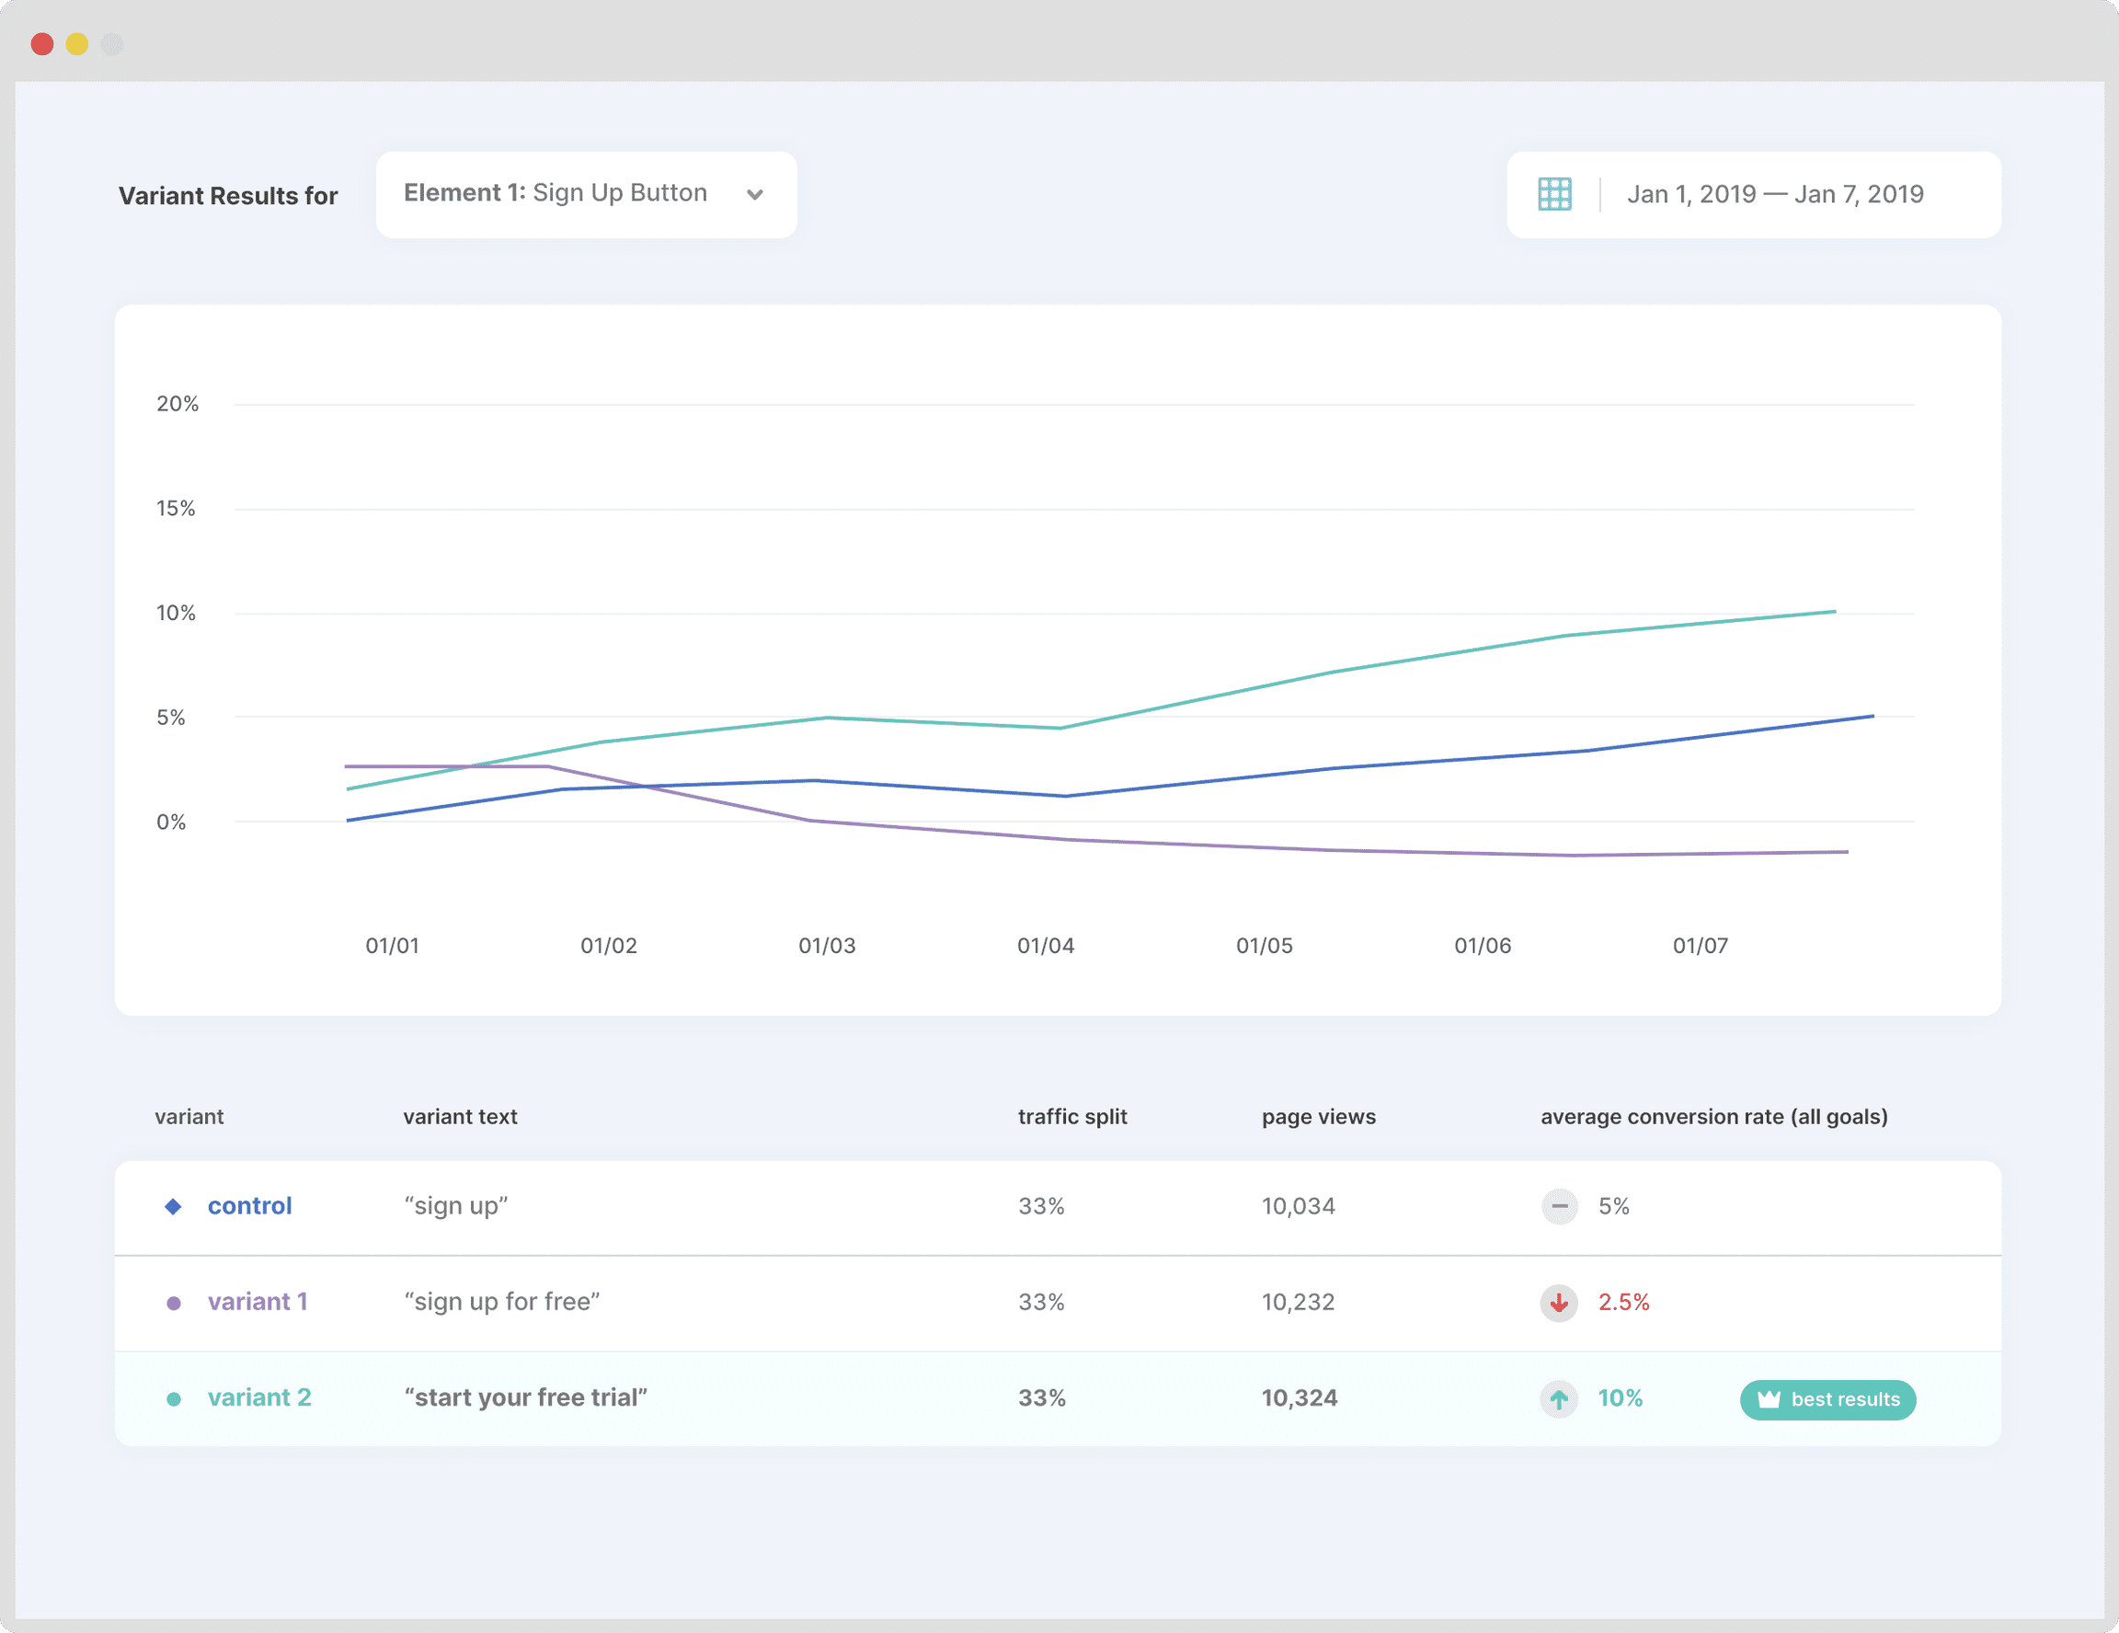Image resolution: width=2119 pixels, height=1633 pixels.
Task: Click the teal variant 2 dot
Action: coord(174,1398)
